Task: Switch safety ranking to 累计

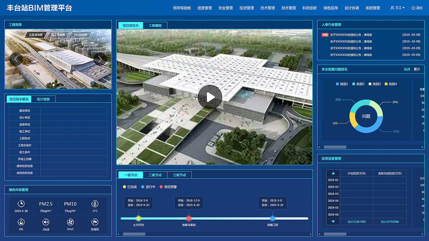Action: click(417, 69)
